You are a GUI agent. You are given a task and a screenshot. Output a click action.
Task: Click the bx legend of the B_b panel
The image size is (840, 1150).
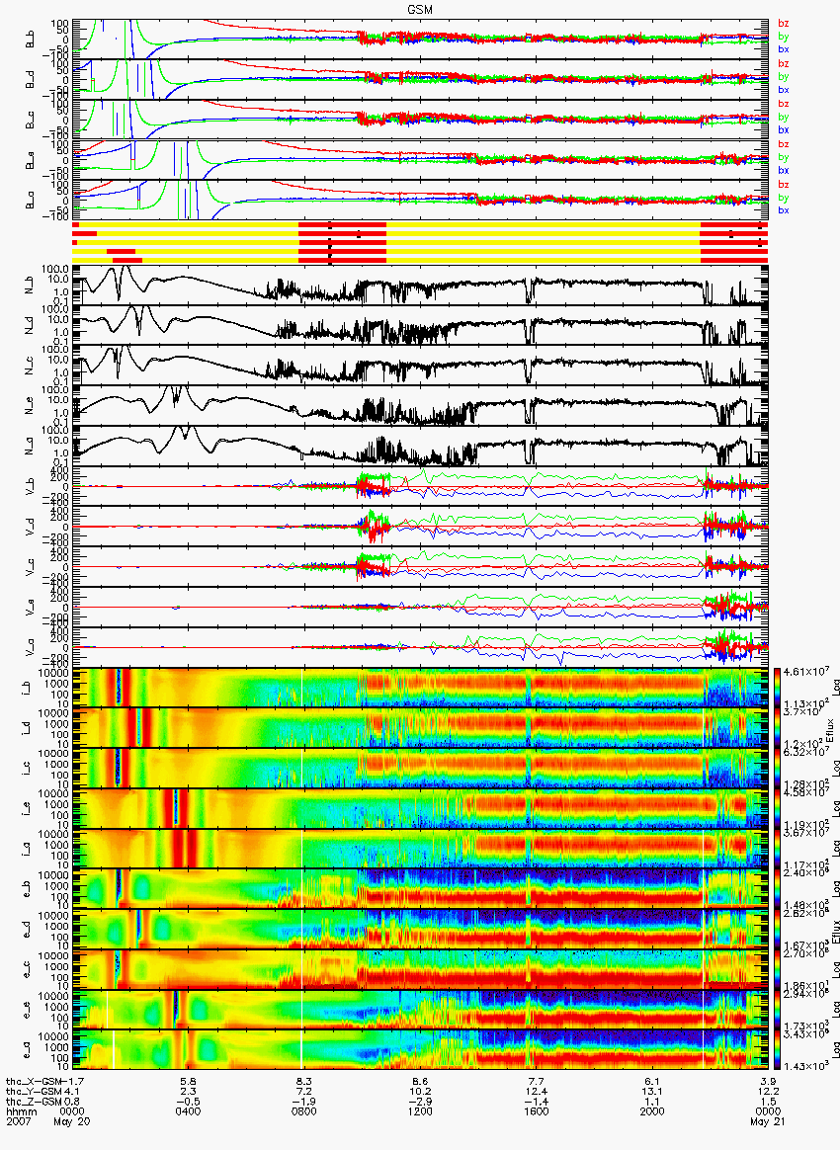coord(784,49)
